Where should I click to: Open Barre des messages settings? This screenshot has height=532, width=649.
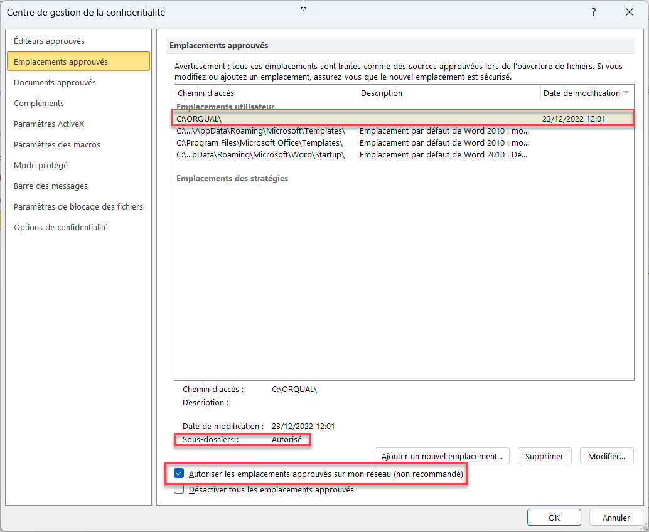click(x=51, y=186)
